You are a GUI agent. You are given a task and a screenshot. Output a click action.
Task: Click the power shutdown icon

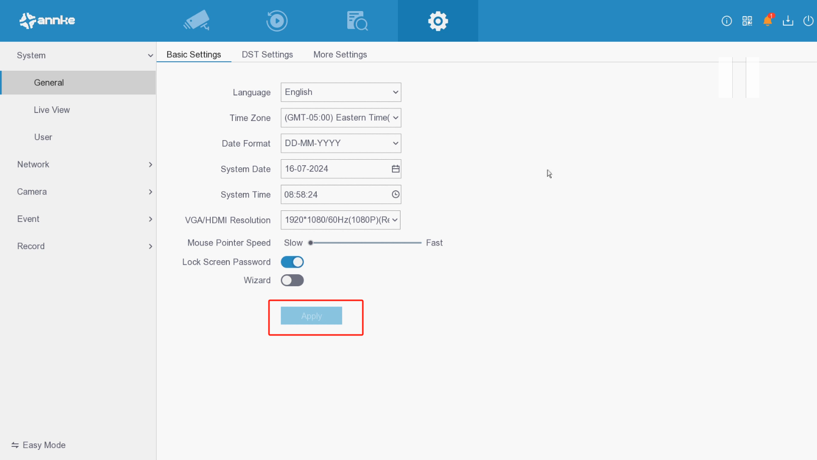(x=808, y=21)
